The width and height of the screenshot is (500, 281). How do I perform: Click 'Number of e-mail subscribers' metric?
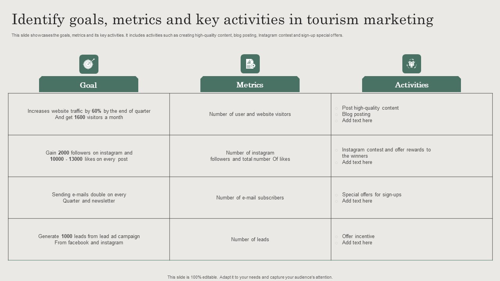point(250,198)
